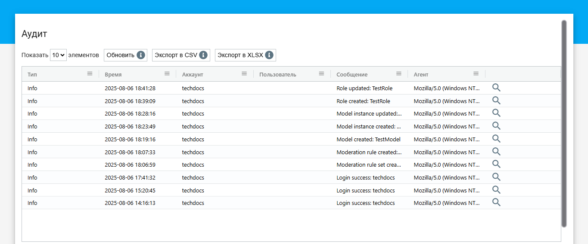
Task: Open the Аккаунт column filter menu
Action: click(x=244, y=74)
